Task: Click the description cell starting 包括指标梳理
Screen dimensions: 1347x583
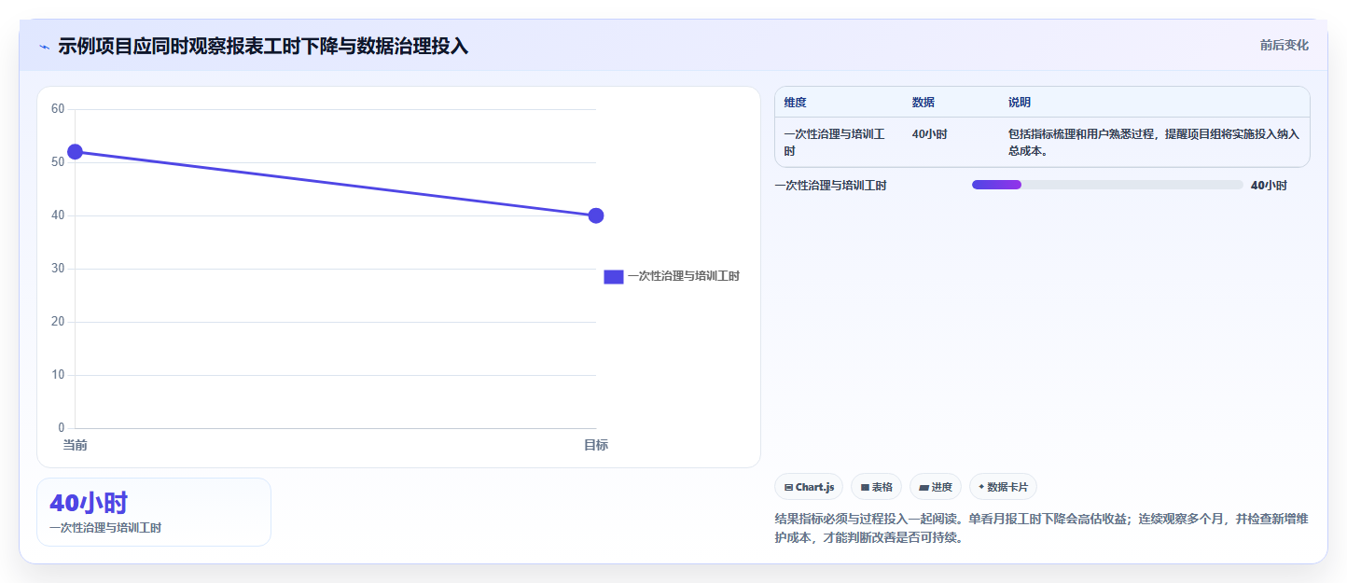Action: [1153, 143]
